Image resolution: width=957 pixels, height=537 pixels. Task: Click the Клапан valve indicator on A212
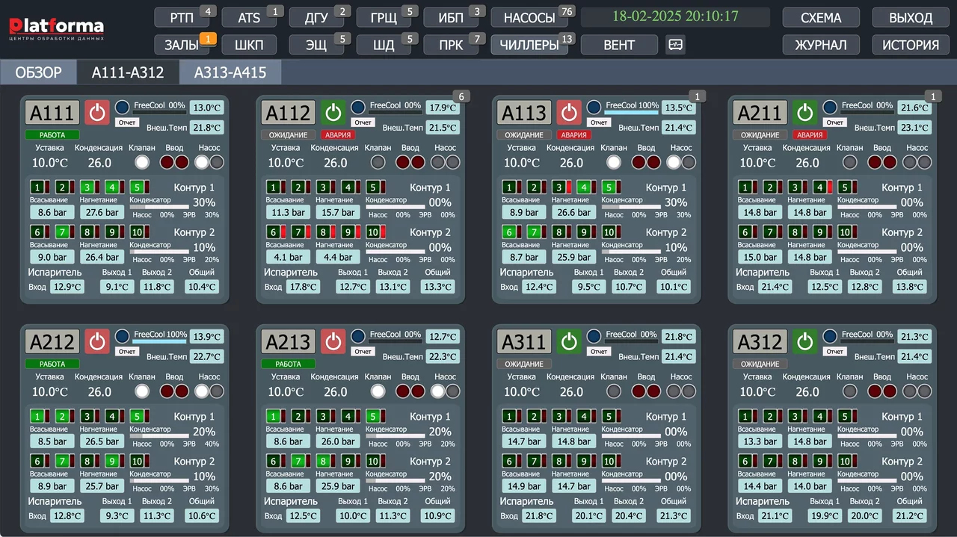pyautogui.click(x=142, y=391)
